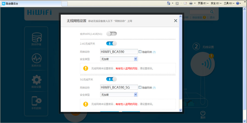Click the dialog vertical scrollbar thumb
The image size is (247, 123).
point(181,58)
